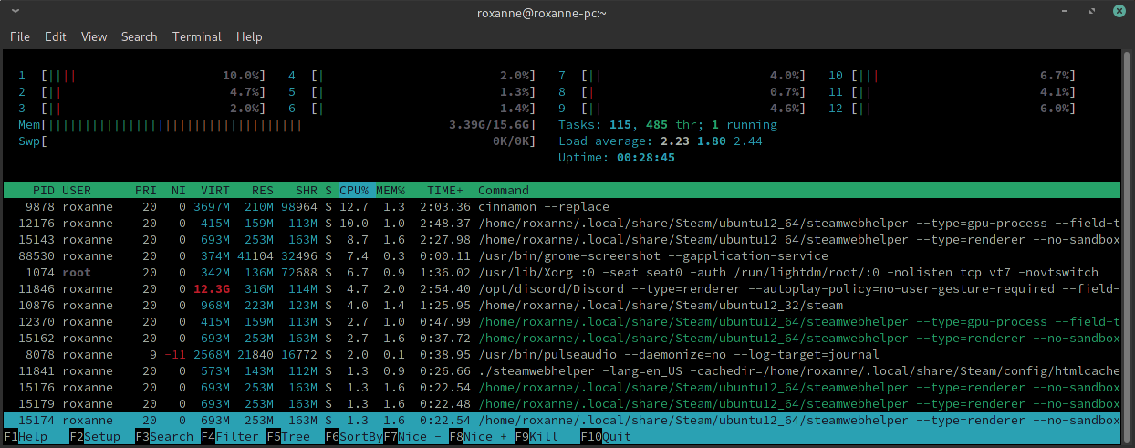Sort by the VIRT column header
This screenshot has height=448, width=1135.
[215, 191]
